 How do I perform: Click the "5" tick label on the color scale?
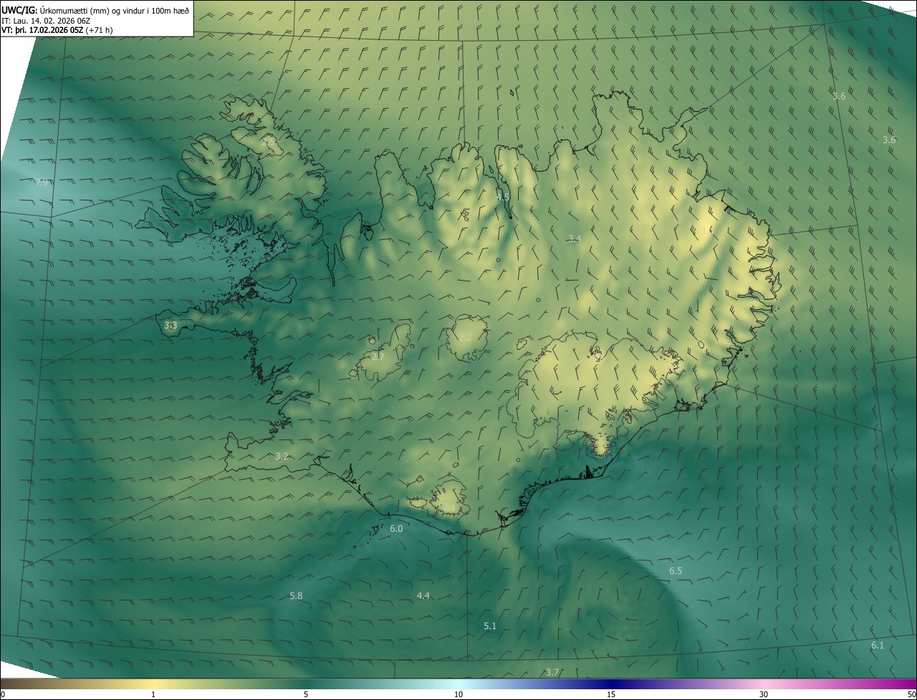[306, 694]
